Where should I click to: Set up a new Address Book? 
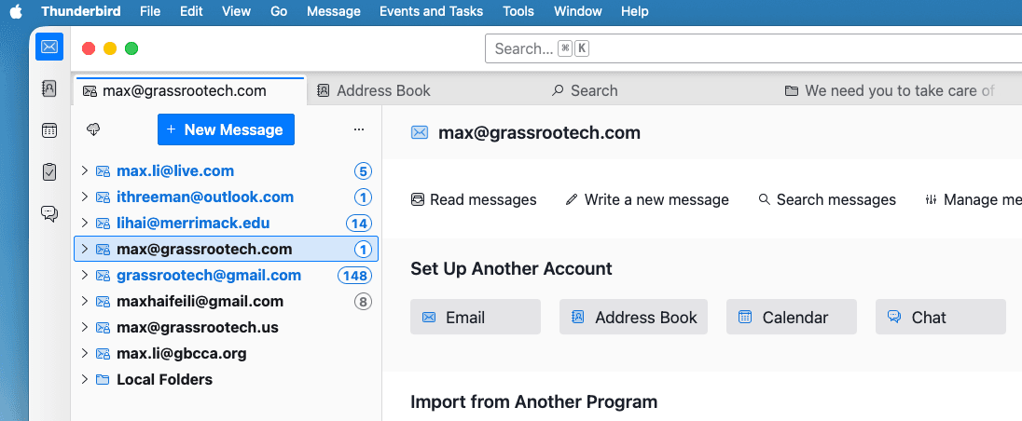point(633,317)
